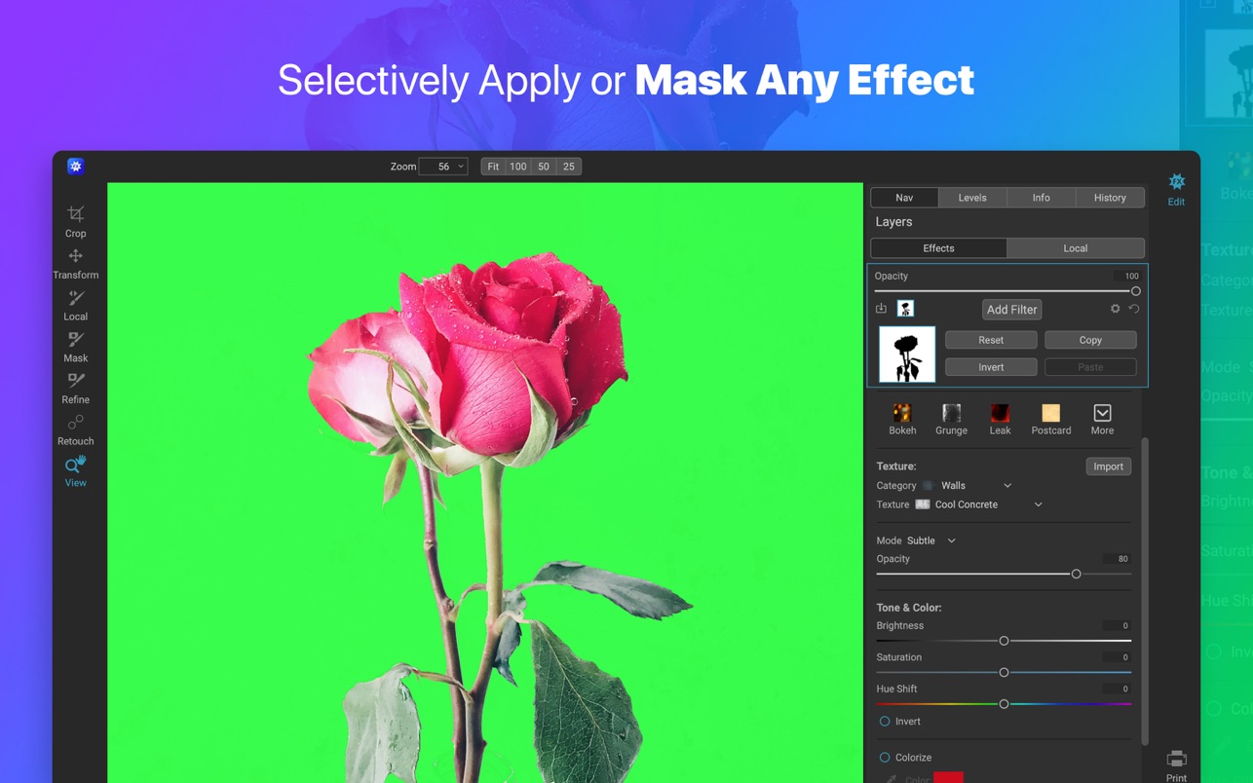Select the Transform tool

(x=75, y=263)
